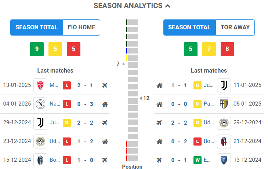Image resolution: width=268 pixels, height=169 pixels.
Task: Click the Napoli club crest icon
Action: [x=40, y=104]
